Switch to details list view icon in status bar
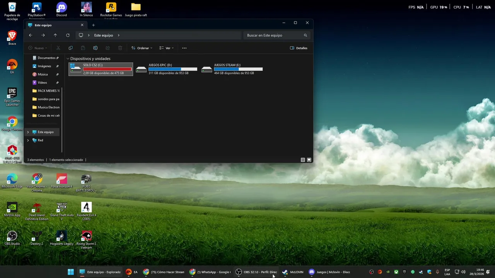495x278 pixels. click(303, 160)
